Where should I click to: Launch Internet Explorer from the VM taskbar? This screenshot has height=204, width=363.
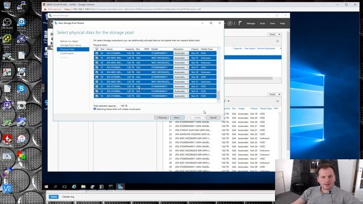[x=74, y=186]
